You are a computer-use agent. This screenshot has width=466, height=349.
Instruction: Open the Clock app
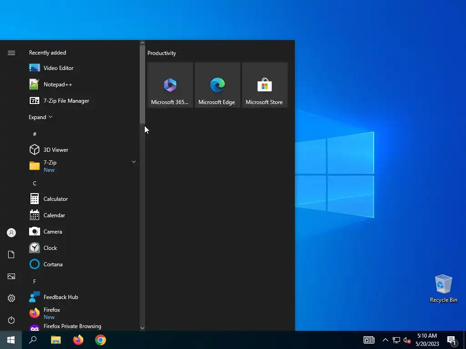83,248
